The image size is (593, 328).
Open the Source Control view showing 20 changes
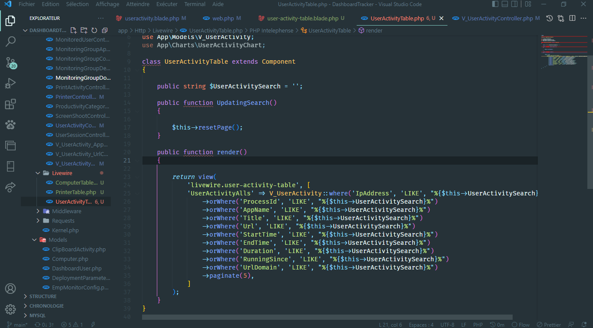tap(10, 63)
